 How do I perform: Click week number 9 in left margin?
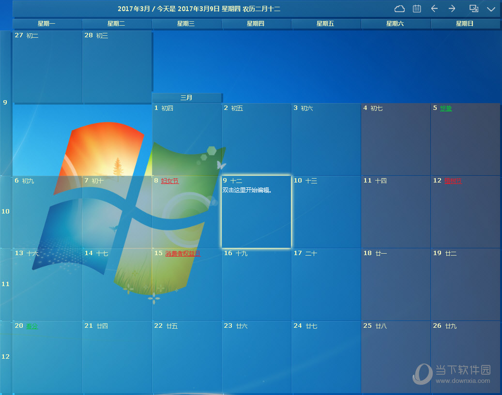click(x=5, y=103)
